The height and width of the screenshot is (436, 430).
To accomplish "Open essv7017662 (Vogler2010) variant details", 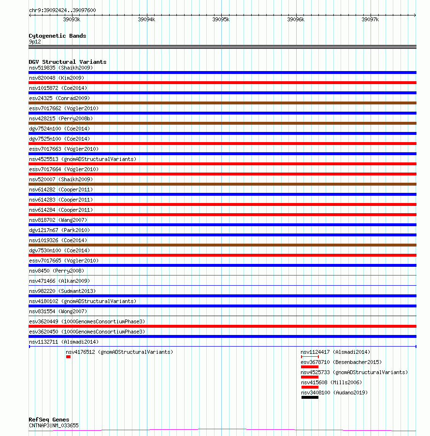I will point(64,108).
